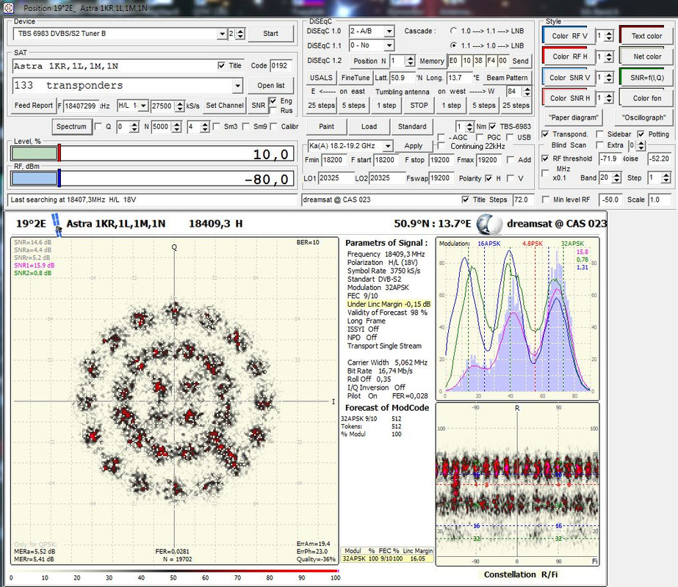Open the DiSEqC 1.0 port dropdown

pyautogui.click(x=389, y=31)
